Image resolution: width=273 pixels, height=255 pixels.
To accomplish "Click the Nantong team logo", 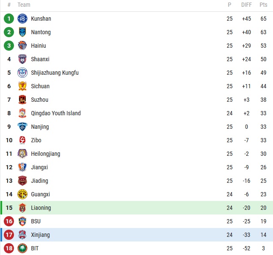I will [22, 32].
